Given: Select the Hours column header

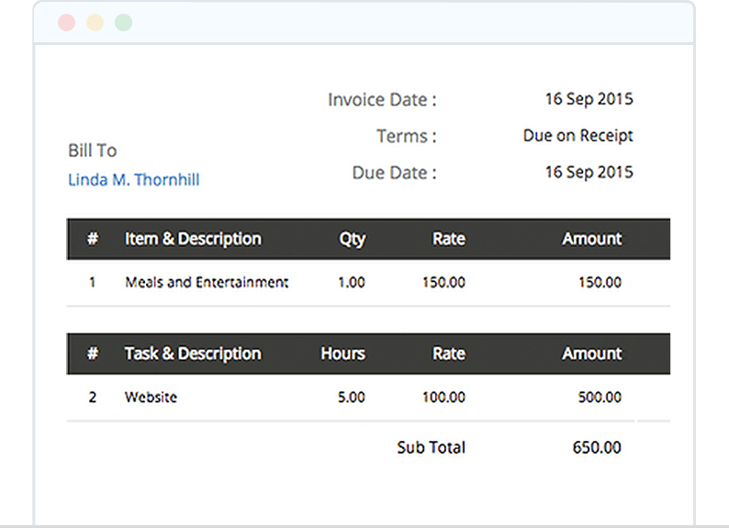Looking at the screenshot, I should tap(342, 354).
